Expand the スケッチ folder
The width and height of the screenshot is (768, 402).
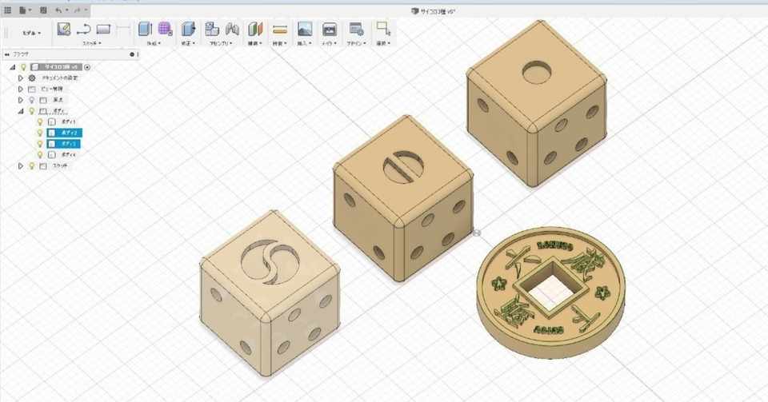tap(21, 165)
